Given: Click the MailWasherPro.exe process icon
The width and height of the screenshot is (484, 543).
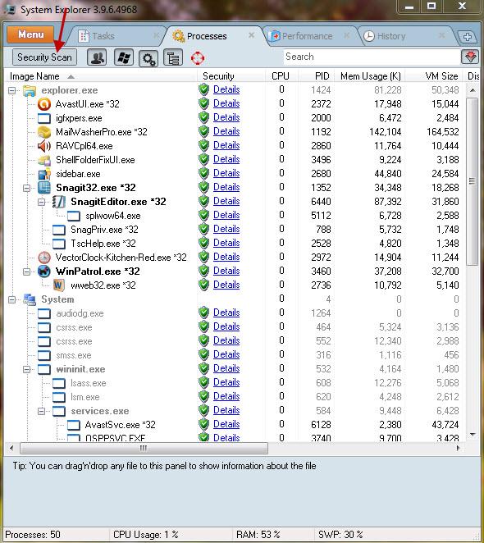Looking at the screenshot, I should (44, 132).
